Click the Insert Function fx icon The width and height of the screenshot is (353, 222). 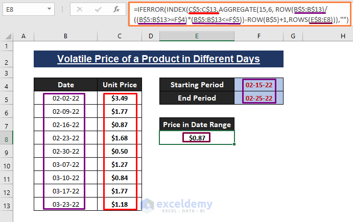click(116, 9)
